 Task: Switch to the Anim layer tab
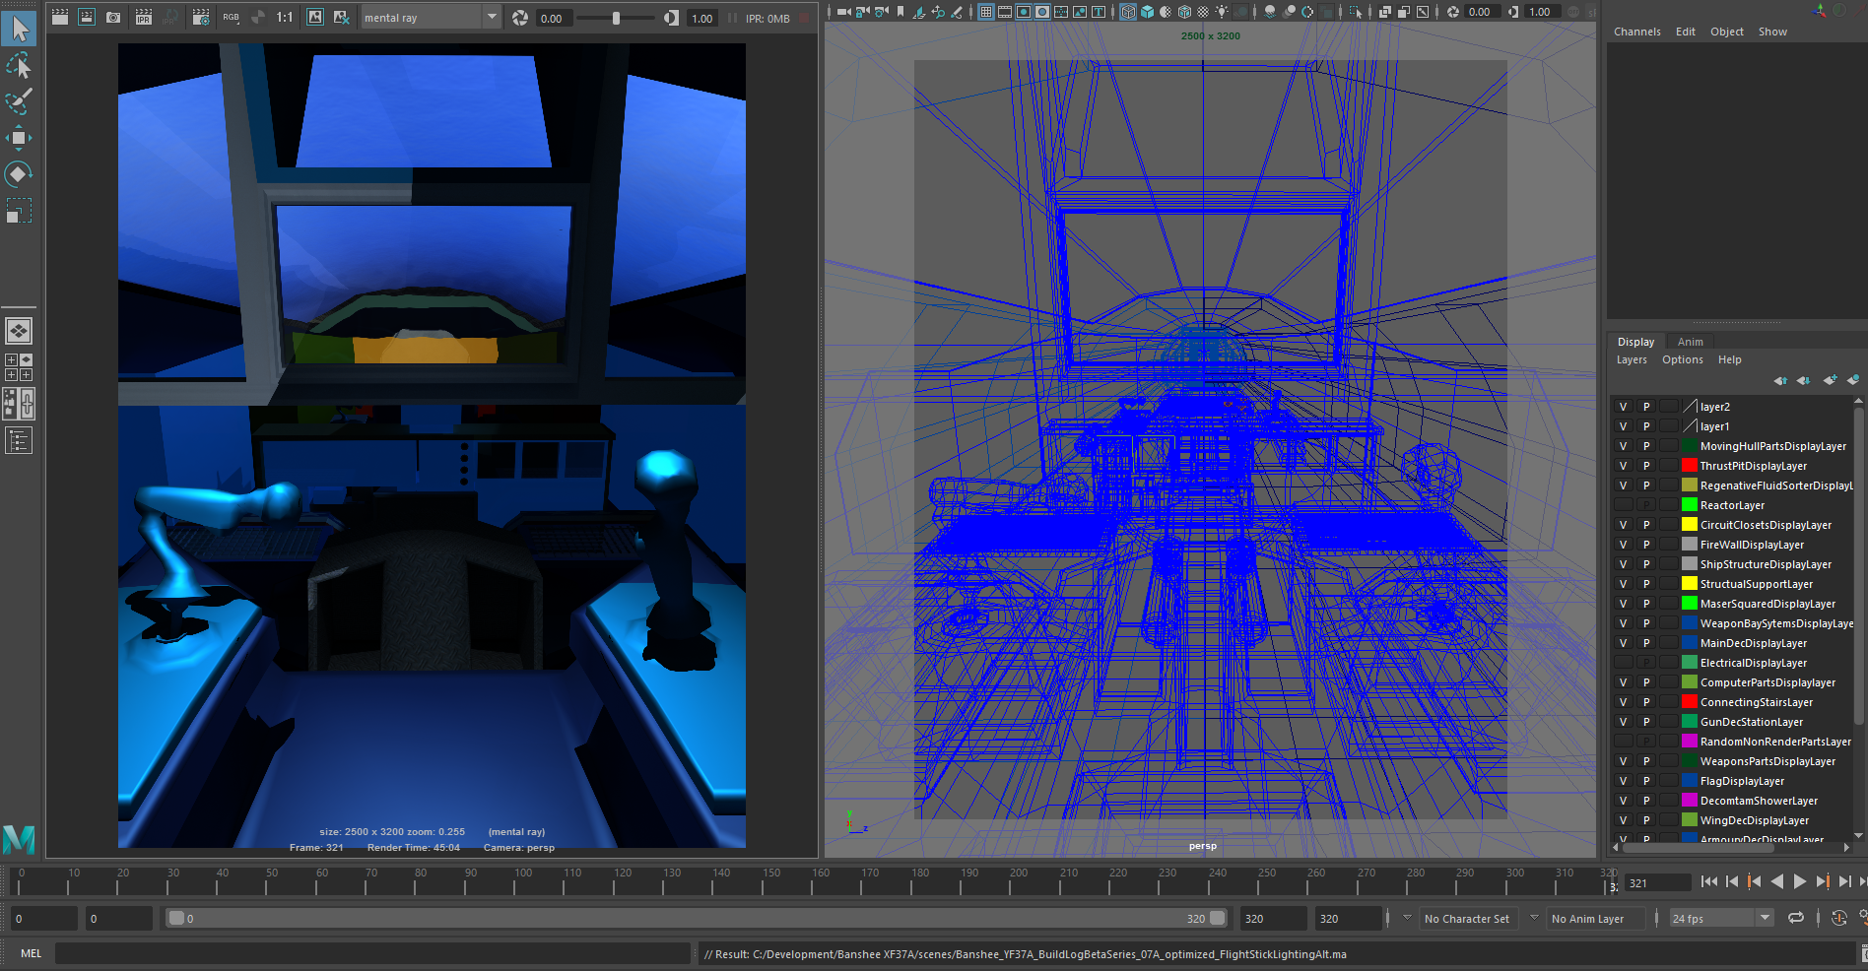[1690, 342]
